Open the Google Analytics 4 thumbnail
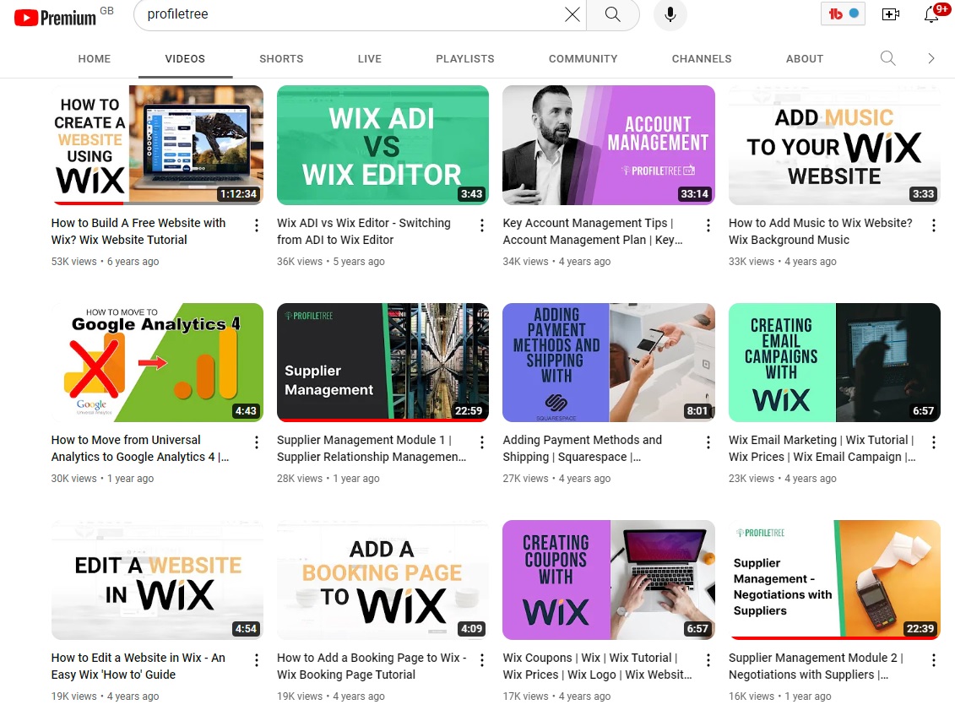 tap(157, 362)
